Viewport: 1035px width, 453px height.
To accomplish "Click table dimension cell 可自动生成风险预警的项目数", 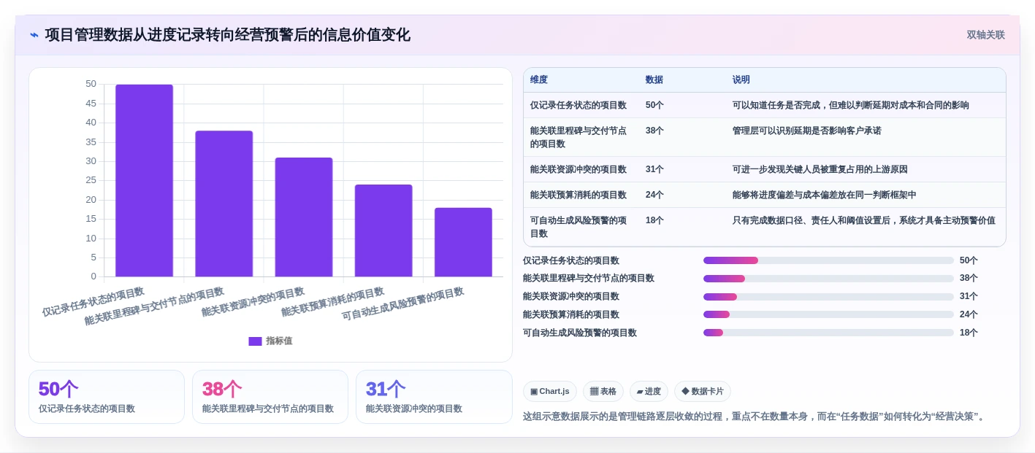I will click(x=578, y=227).
